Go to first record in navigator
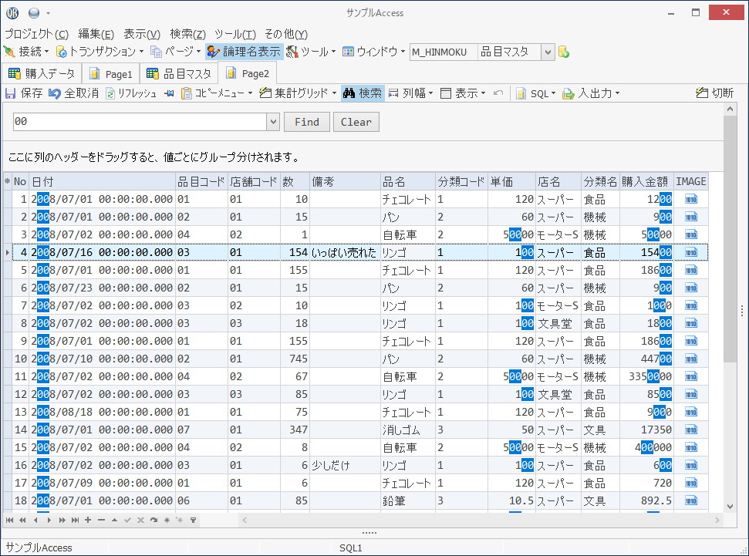This screenshot has height=556, width=749. click(x=9, y=521)
